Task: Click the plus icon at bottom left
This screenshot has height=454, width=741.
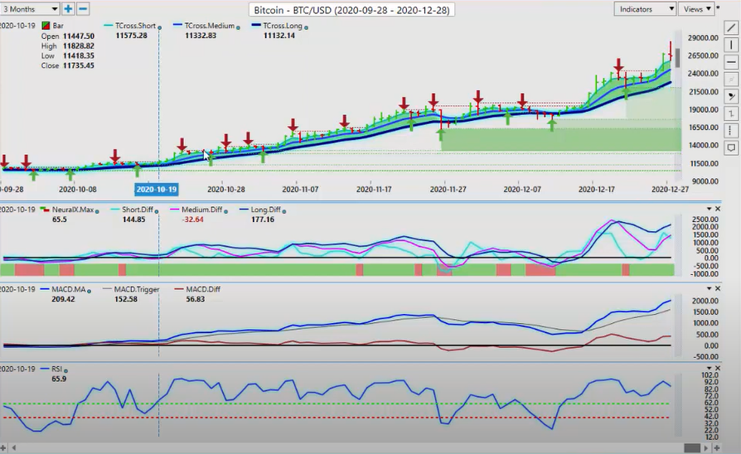Action: [x=3, y=448]
